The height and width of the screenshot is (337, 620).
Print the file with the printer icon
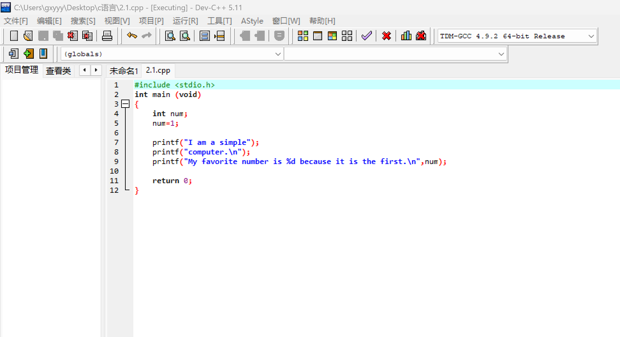tap(107, 36)
